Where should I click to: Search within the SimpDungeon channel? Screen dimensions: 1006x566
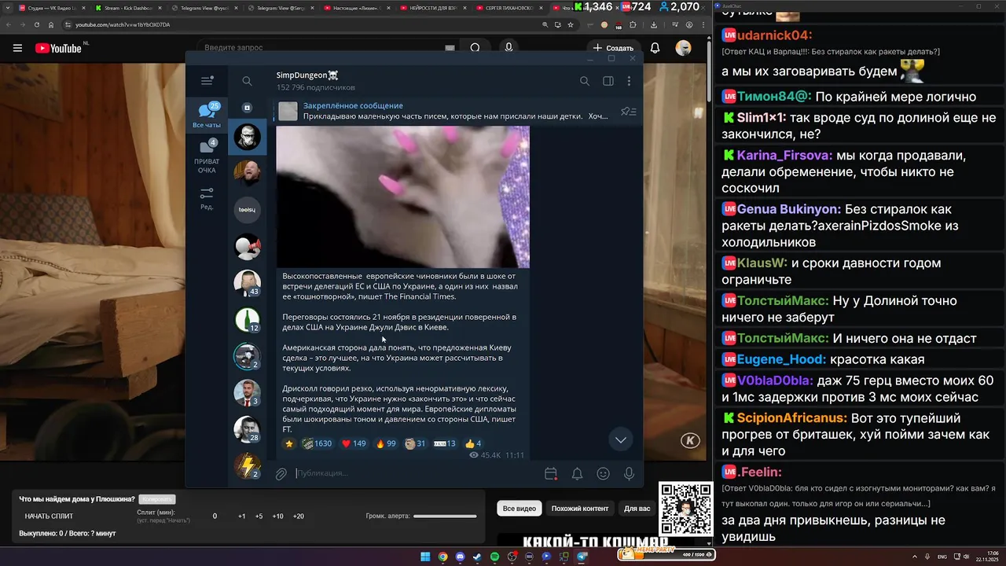tap(585, 81)
